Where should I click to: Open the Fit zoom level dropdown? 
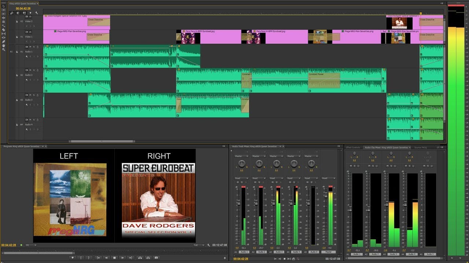point(31,245)
